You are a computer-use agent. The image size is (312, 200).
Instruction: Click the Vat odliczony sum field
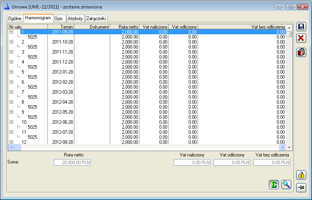[231, 162]
